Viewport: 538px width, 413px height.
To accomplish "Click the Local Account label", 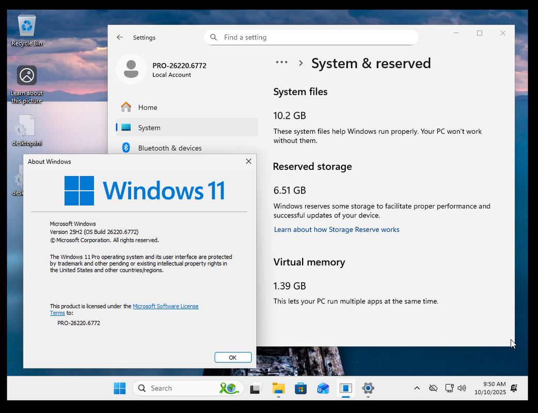I will pos(171,75).
